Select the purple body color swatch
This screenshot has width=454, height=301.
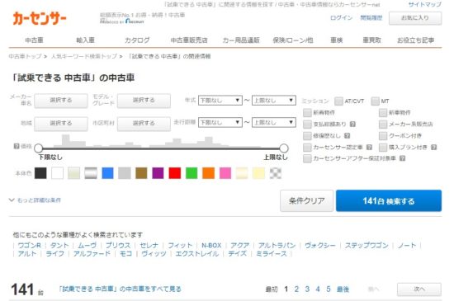pos(158,173)
